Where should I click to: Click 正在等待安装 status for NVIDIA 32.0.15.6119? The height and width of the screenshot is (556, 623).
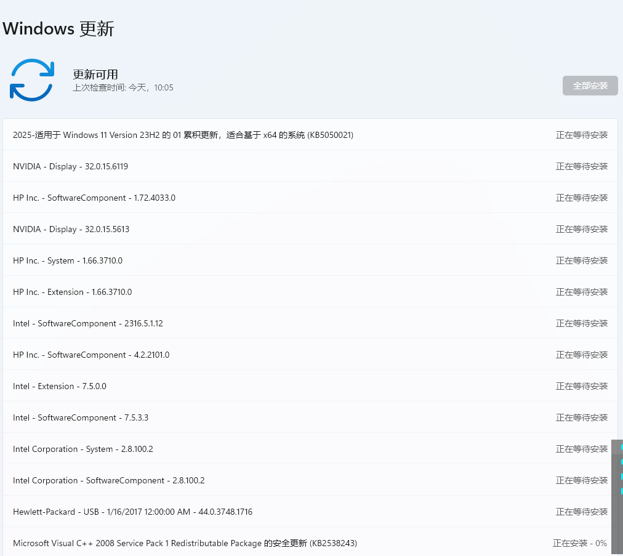click(582, 166)
